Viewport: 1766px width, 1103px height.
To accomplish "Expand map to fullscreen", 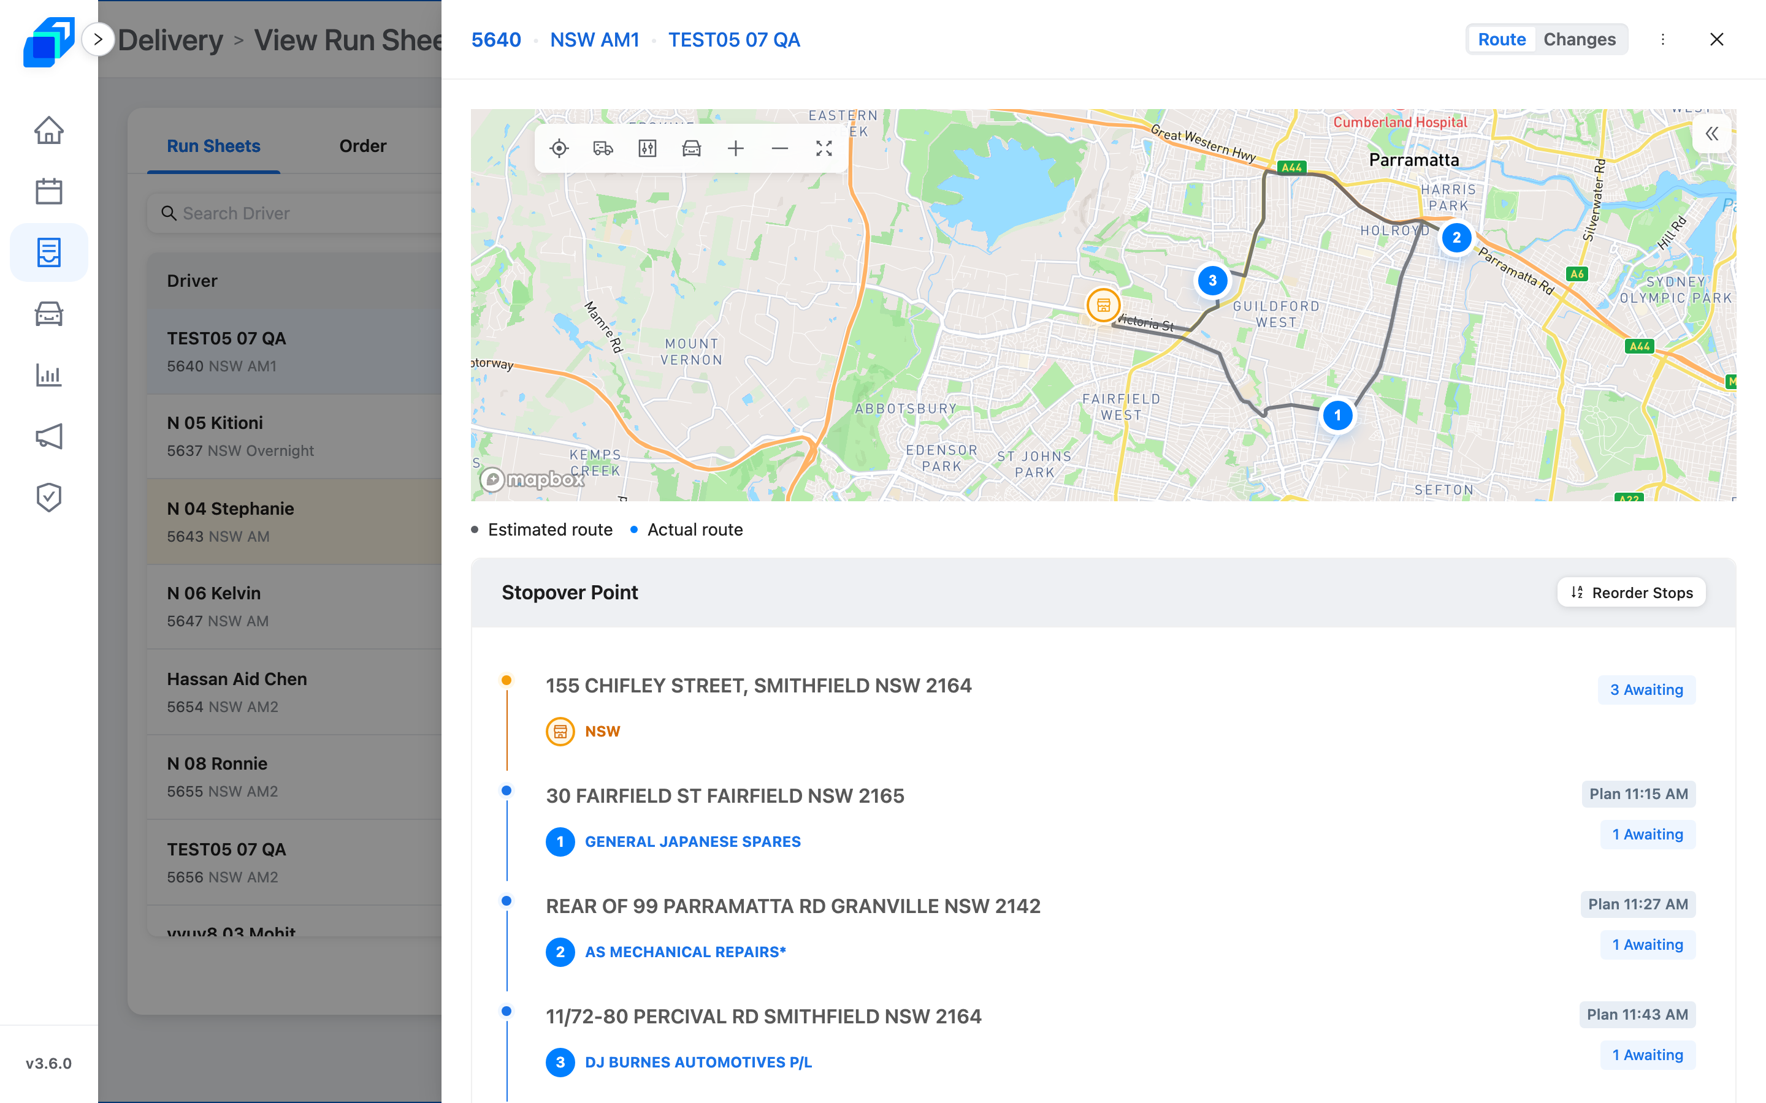I will [824, 149].
